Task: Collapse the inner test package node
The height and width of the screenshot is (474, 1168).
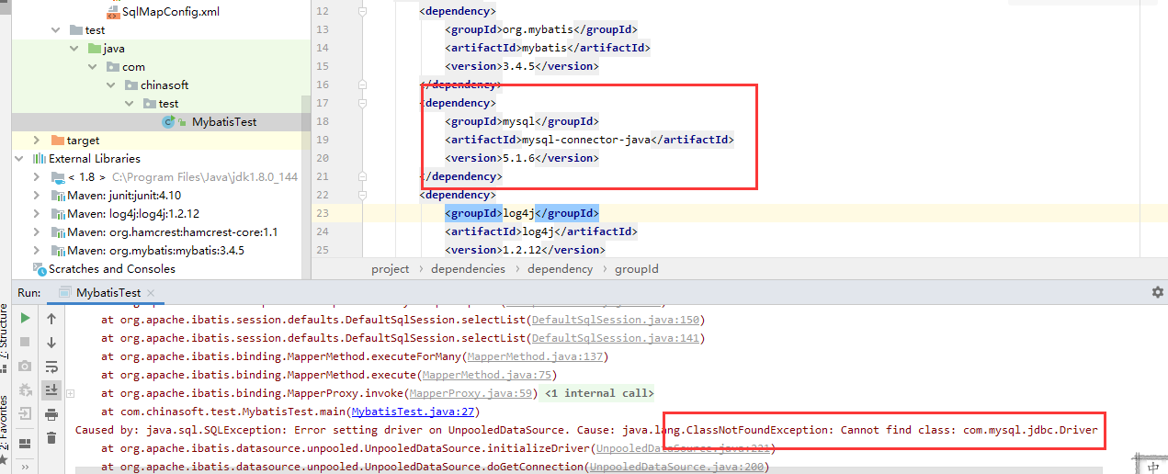Action: 129,104
